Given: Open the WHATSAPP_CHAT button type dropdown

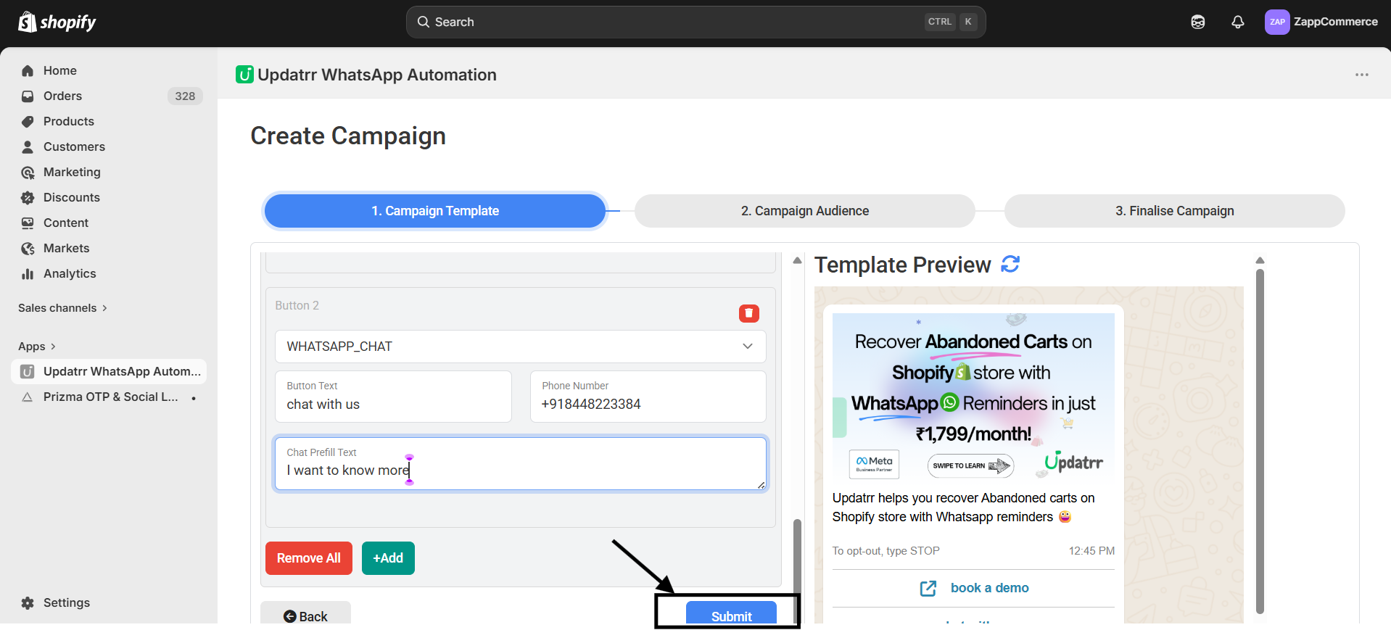Looking at the screenshot, I should [520, 347].
